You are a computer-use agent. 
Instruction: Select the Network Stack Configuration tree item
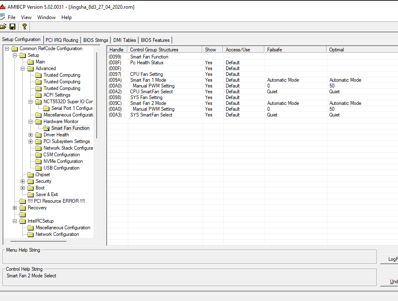click(x=68, y=148)
